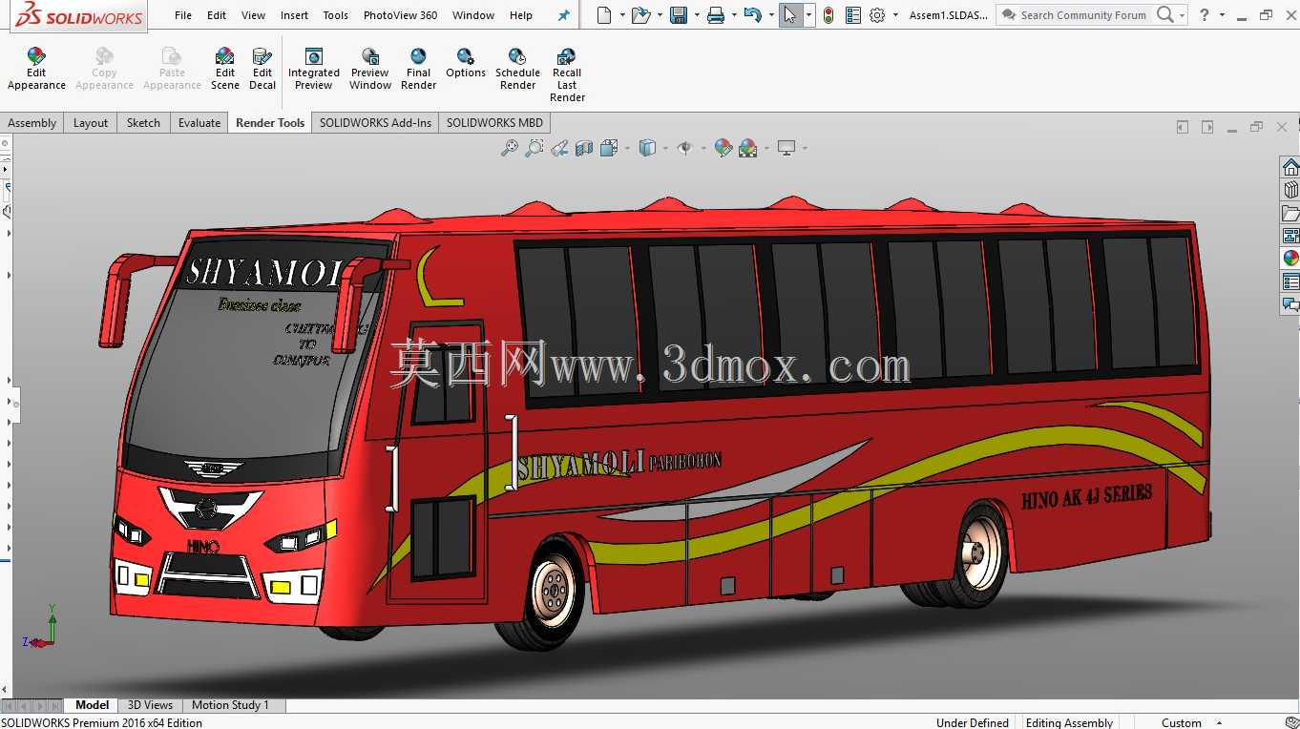This screenshot has width=1300, height=729.
Task: Open the File menu
Action: click(x=183, y=15)
